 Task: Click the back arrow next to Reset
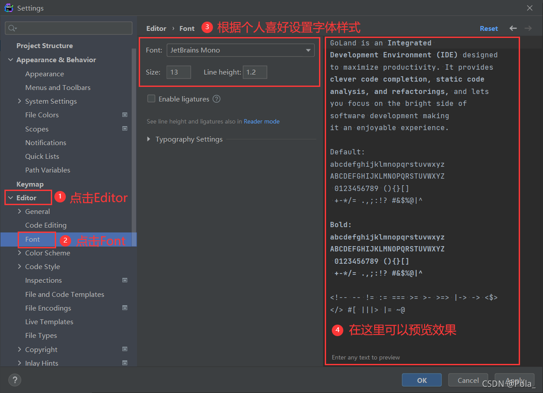[513, 28]
